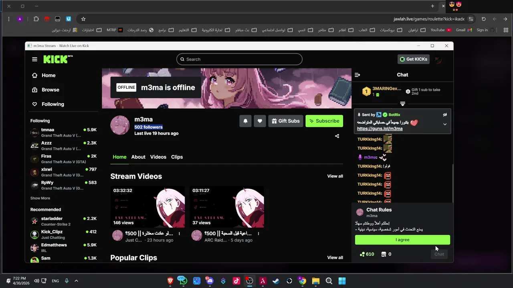View all Popular Clips
Image resolution: width=513 pixels, height=288 pixels.
coord(335,258)
